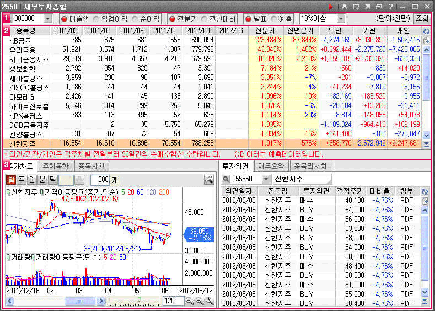The image size is (435, 311).
Task: Select 전분기 radio button
Action: 172,19
